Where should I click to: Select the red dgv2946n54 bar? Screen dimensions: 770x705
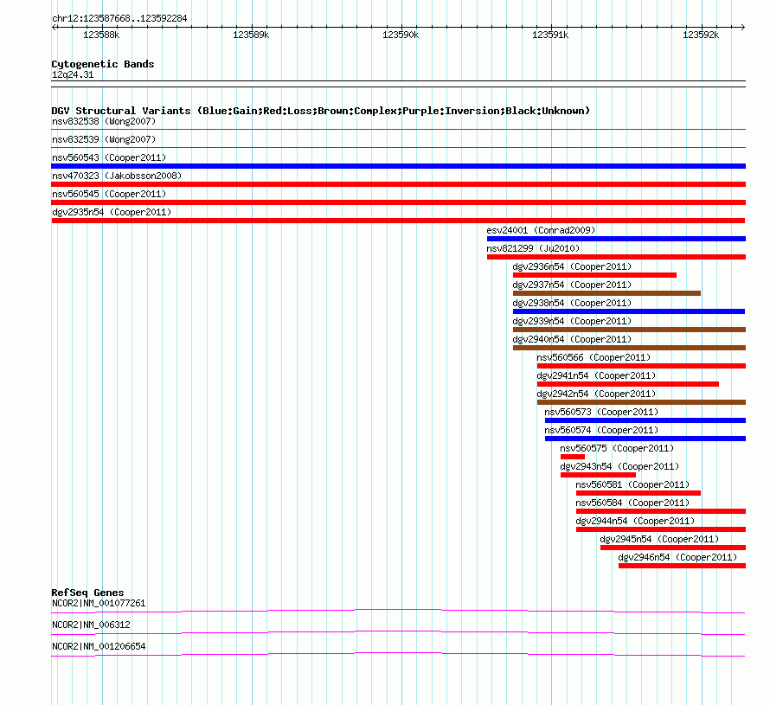coord(682,566)
